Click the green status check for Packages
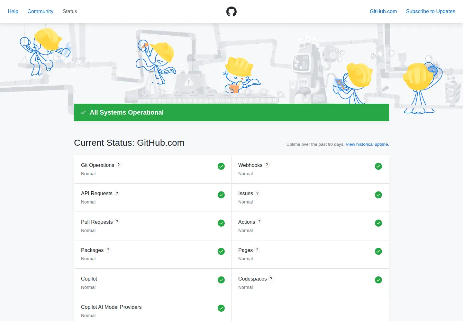 click(x=221, y=251)
